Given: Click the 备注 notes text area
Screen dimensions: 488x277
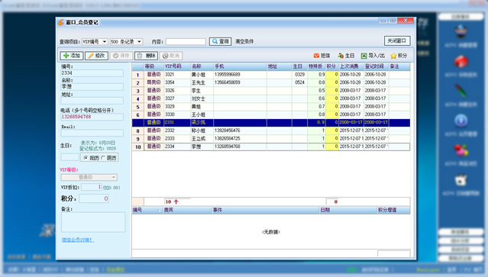Looking at the screenshot, I should coord(93,222).
